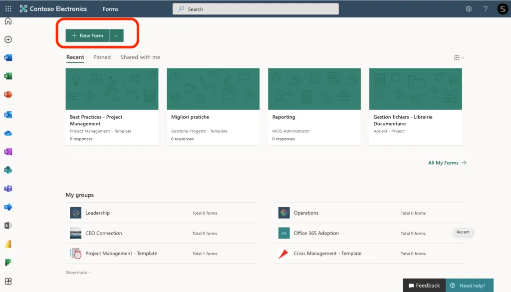This screenshot has height=292, width=511.
Task: Open the CEO Connection group
Action: (x=162, y=233)
